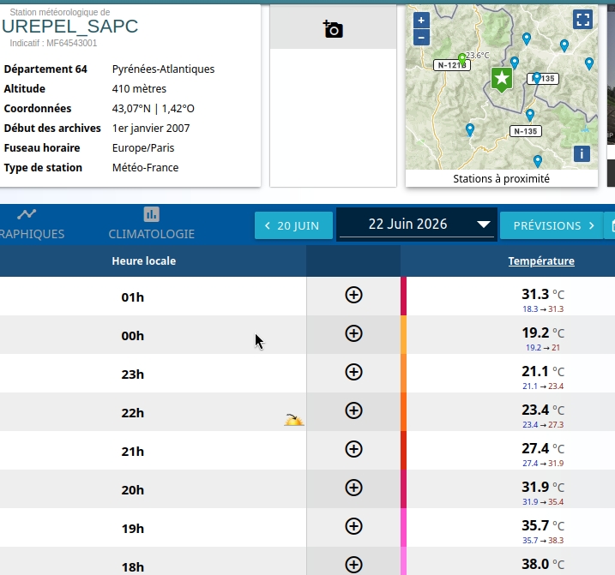This screenshot has height=575, width=615.
Task: Open the map in fullscreen mode
Action: [582, 20]
